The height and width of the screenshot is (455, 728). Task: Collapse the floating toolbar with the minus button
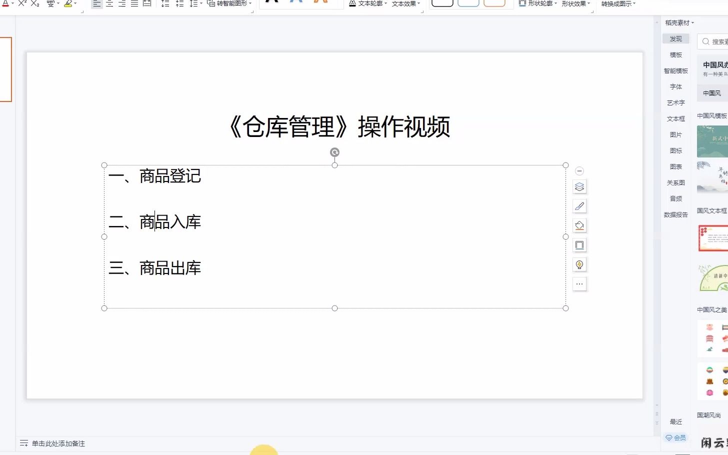(x=579, y=170)
